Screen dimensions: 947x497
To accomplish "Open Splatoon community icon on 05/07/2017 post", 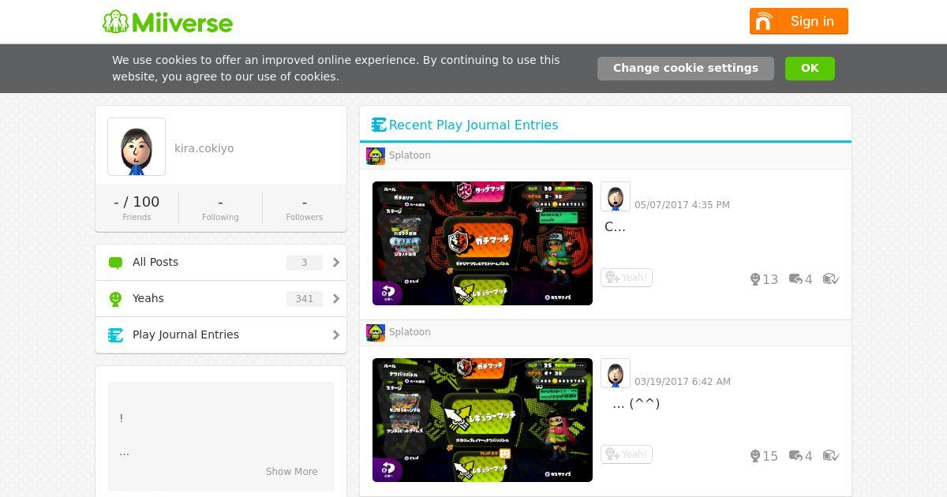I will 376,155.
